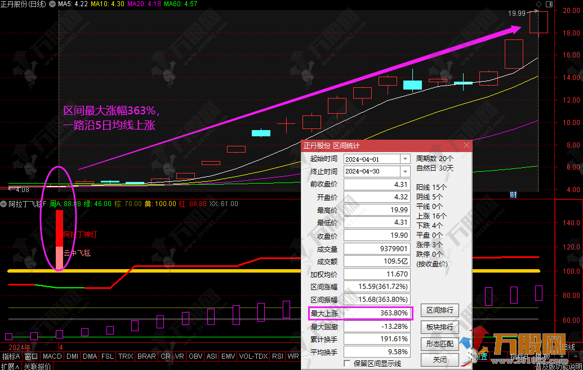This screenshot has height=370, width=583.
Task: Click the MA60: 4.57 label
Action: tap(181, 4)
